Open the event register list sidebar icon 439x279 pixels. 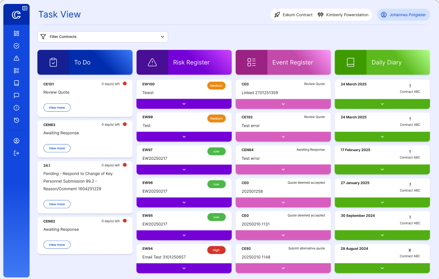17,71
